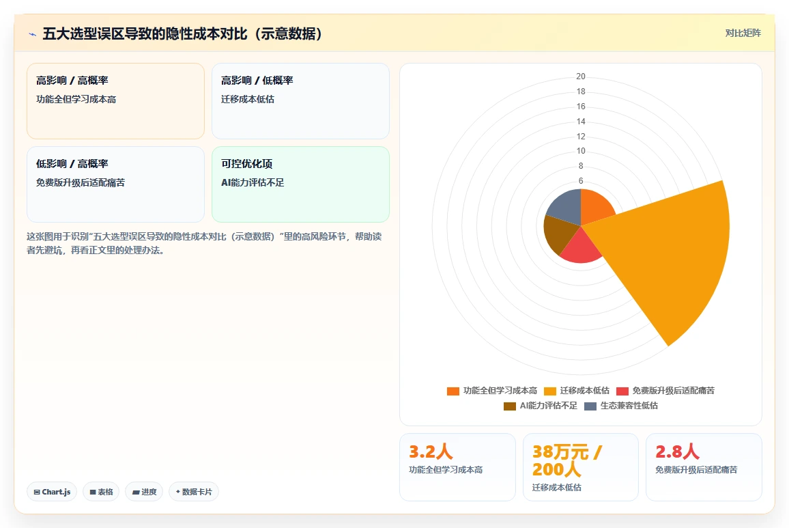Click the gray-blue chart segment near center
The image size is (789, 528).
(x=568, y=206)
